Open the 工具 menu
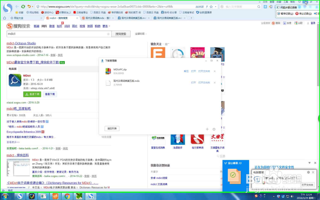Screen dimensions: 320x200 (x=286, y=2)
